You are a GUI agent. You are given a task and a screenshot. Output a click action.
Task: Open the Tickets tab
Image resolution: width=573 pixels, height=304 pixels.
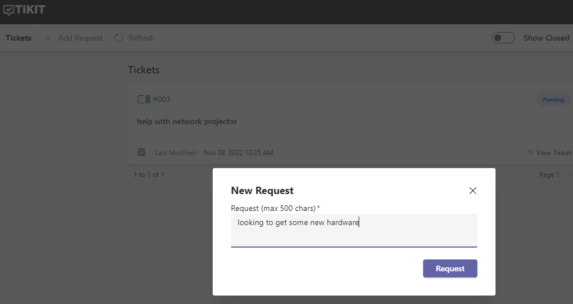[x=19, y=38]
